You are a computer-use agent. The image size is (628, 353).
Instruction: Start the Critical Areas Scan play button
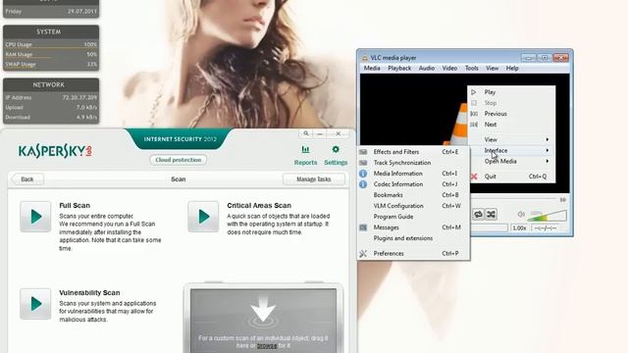[203, 217]
